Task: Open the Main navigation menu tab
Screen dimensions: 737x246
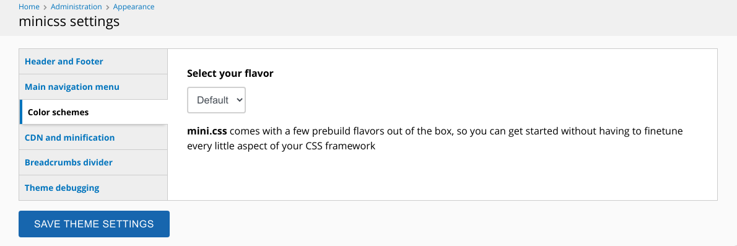Action: point(93,87)
